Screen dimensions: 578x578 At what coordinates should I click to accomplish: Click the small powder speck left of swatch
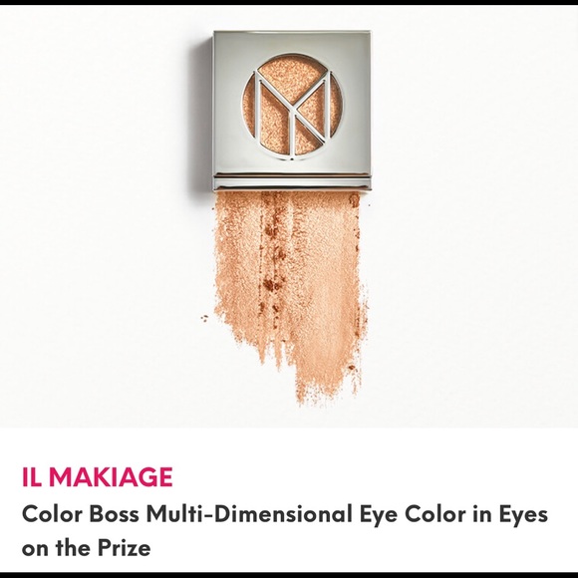click(x=204, y=317)
